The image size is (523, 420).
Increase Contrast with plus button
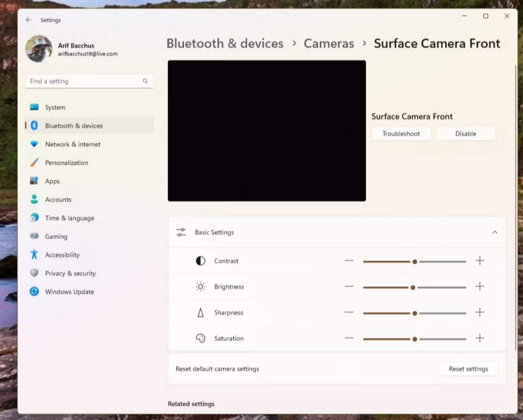click(480, 260)
